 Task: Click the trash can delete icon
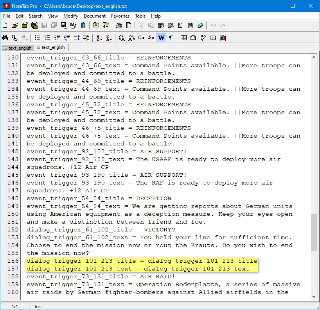[83, 26]
